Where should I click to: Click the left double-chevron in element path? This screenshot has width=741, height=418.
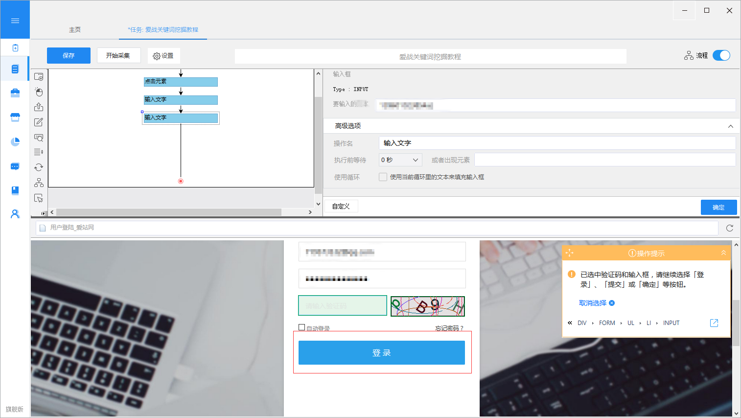tap(570, 323)
